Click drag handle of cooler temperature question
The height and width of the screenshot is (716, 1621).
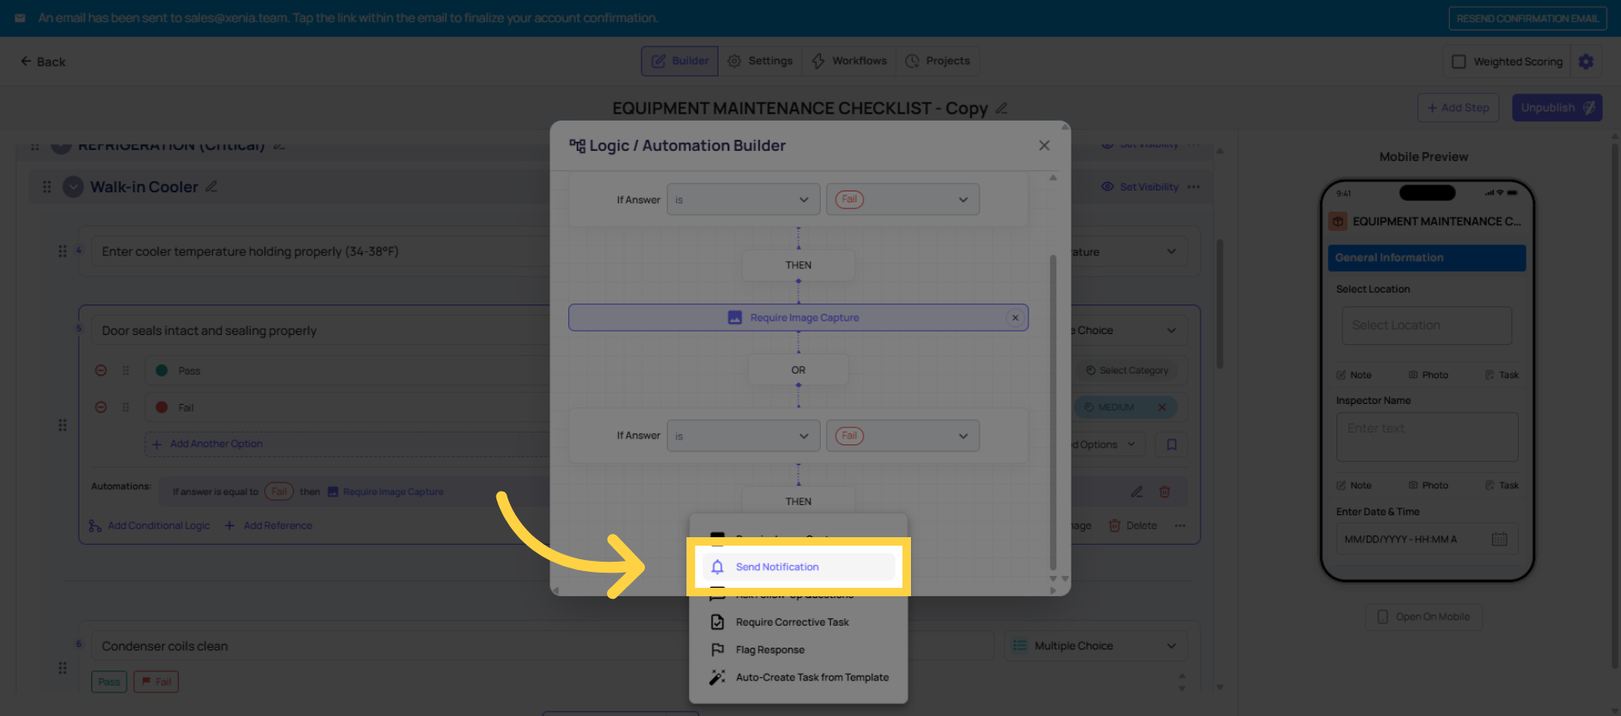[x=62, y=251]
